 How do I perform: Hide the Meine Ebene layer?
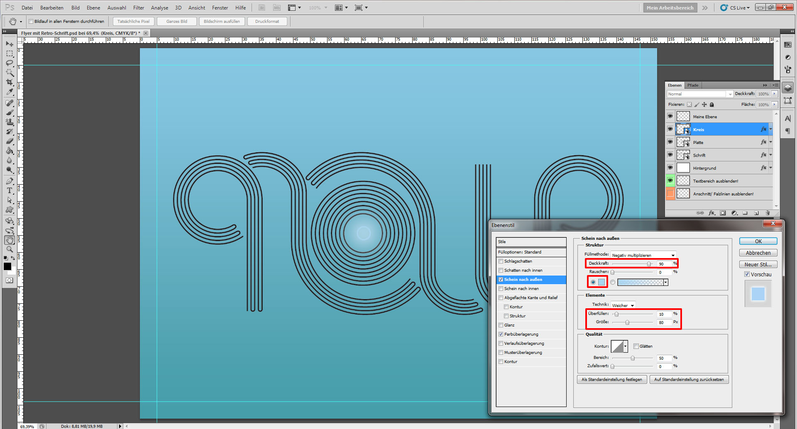[670, 117]
